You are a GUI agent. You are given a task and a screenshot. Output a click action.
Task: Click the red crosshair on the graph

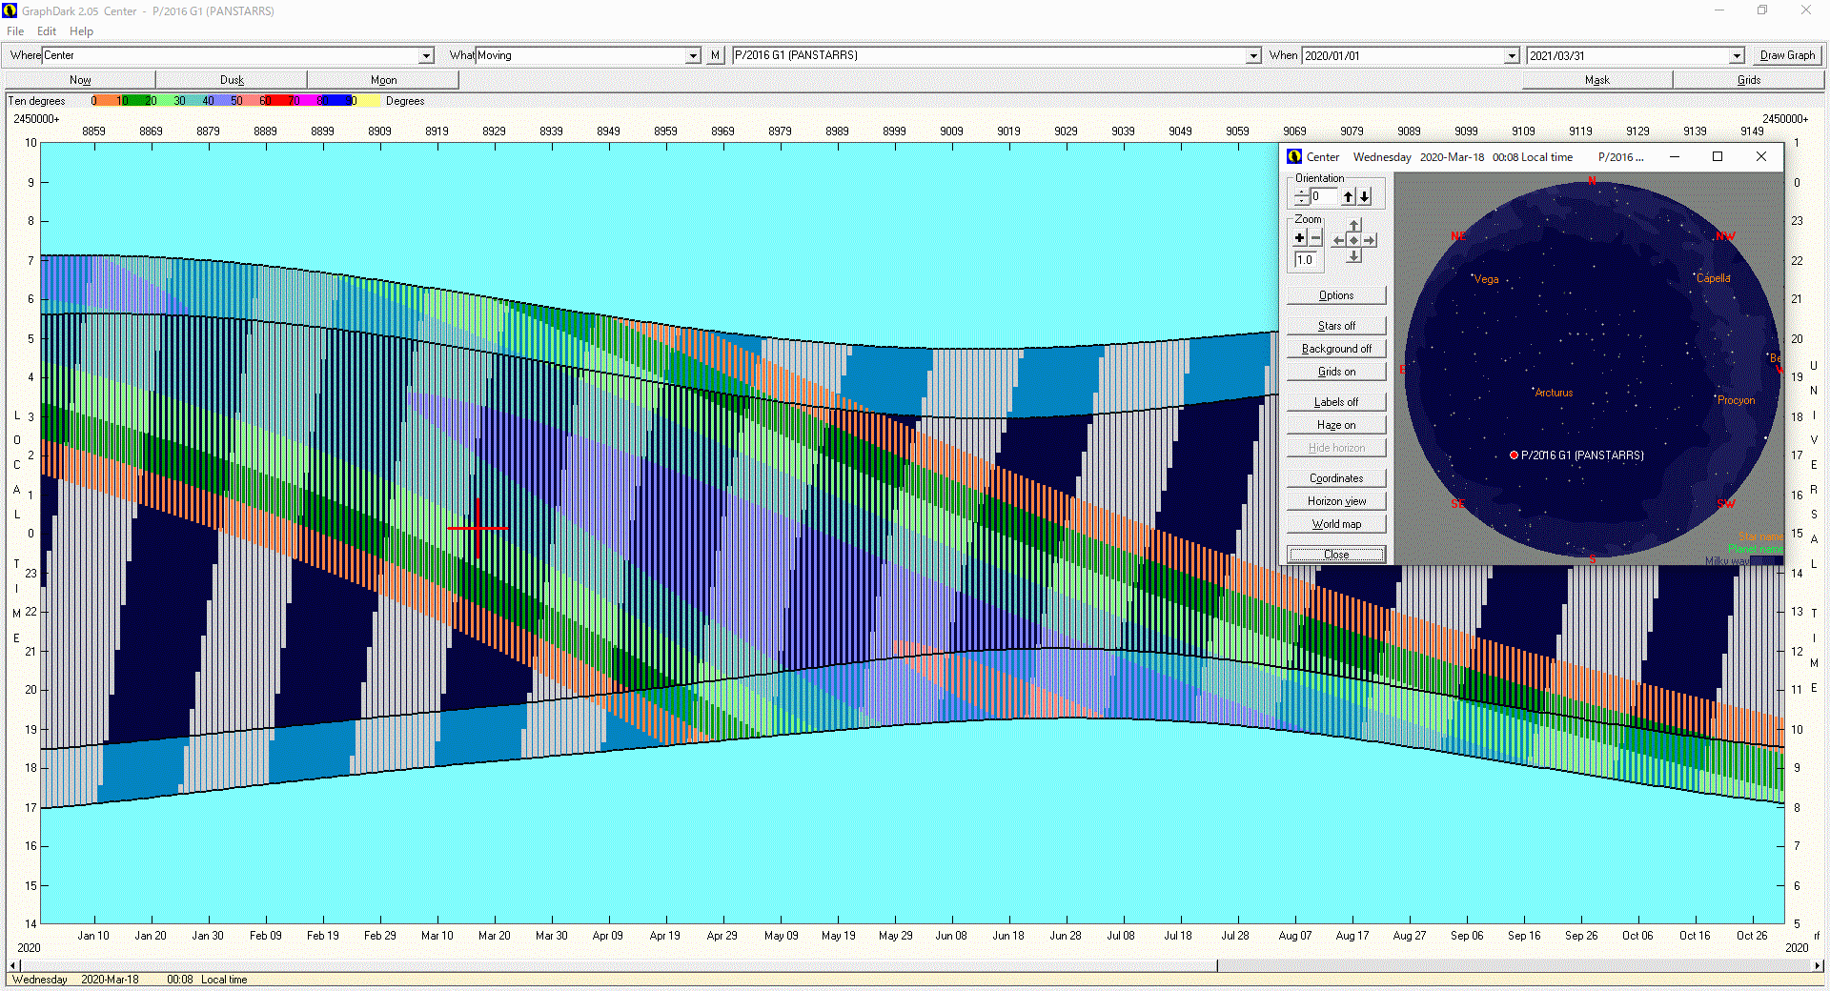click(477, 528)
